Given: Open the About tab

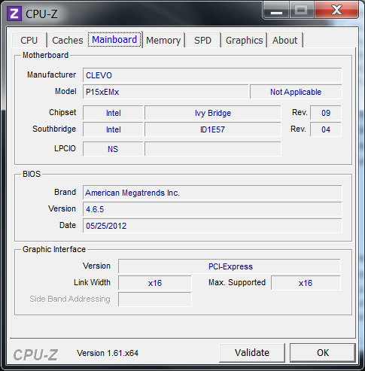Looking at the screenshot, I should [284, 40].
